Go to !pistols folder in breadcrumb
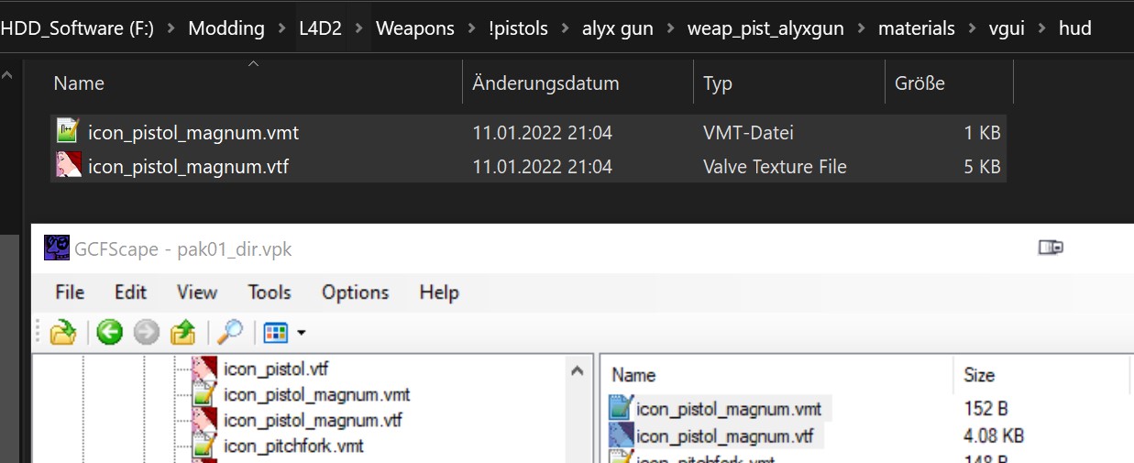This screenshot has height=463, width=1134. pos(518,28)
